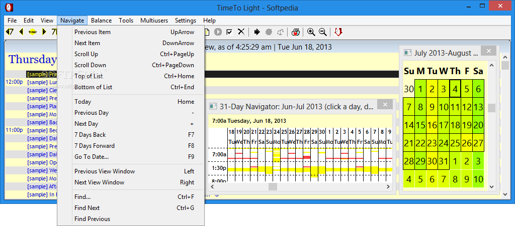515x226 pixels.
Task: Select Today in the Navigate menu
Action: click(131, 102)
